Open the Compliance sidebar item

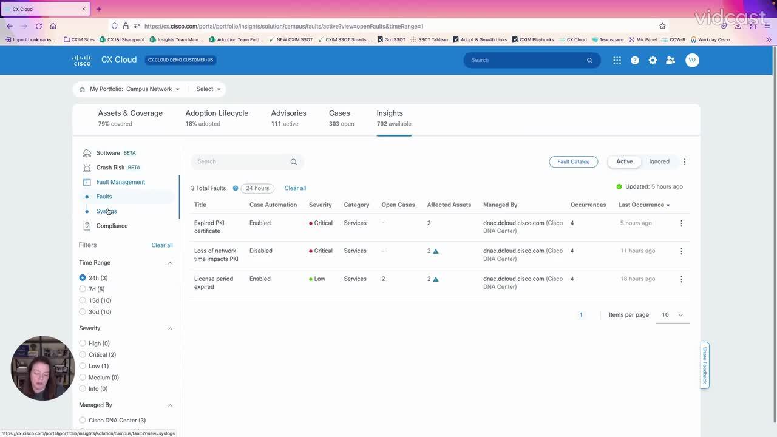pos(112,225)
